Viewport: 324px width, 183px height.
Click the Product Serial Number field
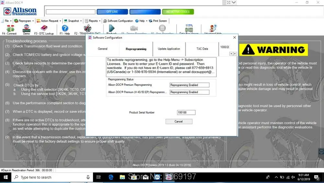[186, 113]
